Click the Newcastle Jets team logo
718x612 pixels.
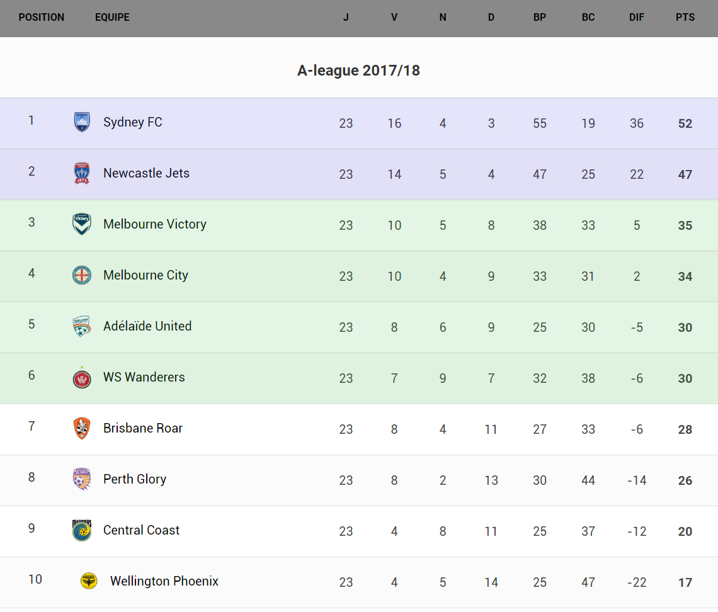pyautogui.click(x=82, y=173)
